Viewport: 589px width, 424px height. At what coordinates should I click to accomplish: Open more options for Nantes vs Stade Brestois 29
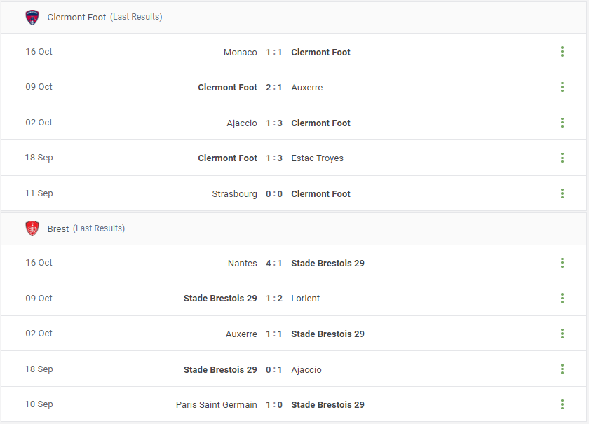pyautogui.click(x=562, y=263)
